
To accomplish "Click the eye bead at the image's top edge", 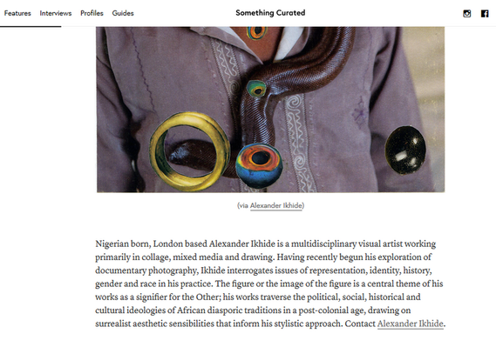I will coord(256,32).
